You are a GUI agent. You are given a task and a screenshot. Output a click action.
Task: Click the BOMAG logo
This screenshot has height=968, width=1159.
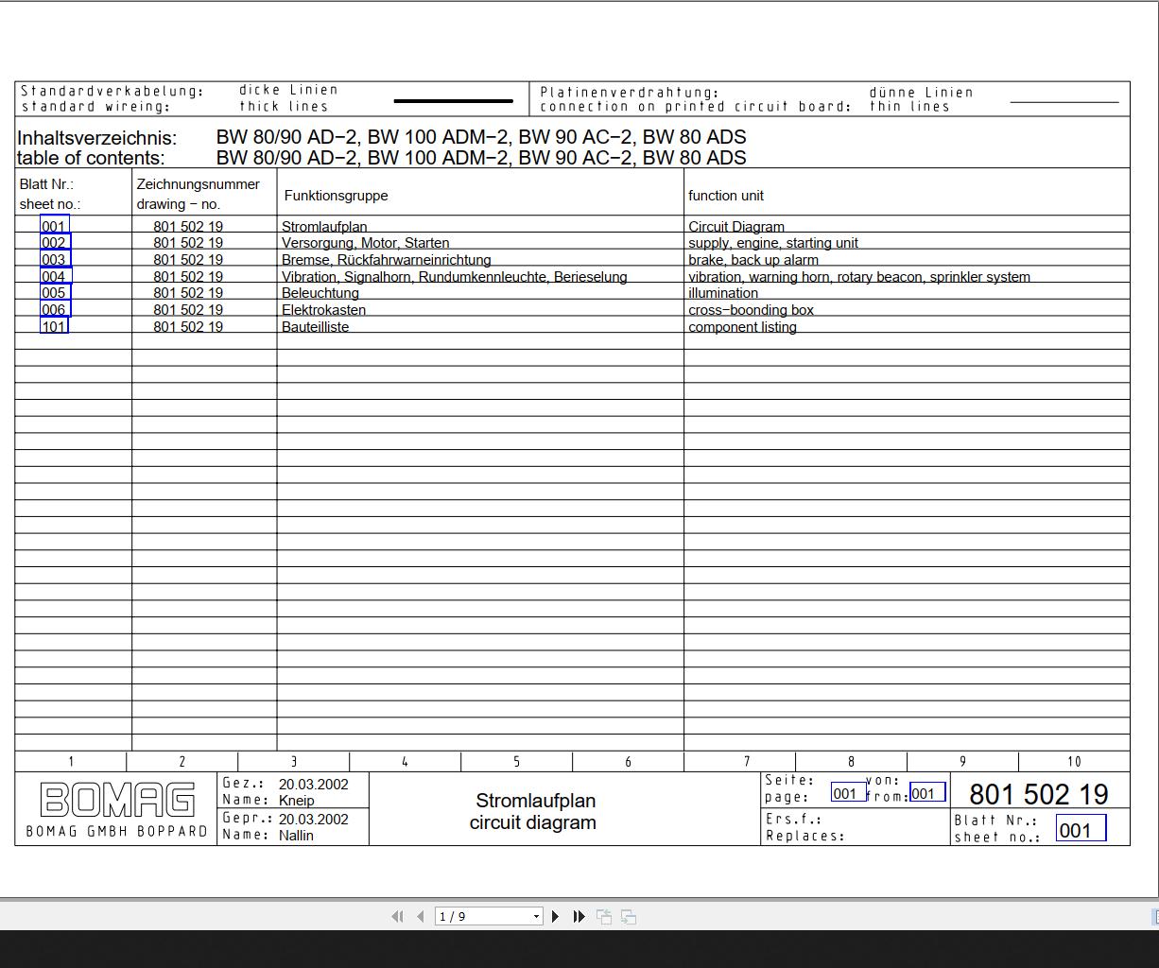(117, 800)
